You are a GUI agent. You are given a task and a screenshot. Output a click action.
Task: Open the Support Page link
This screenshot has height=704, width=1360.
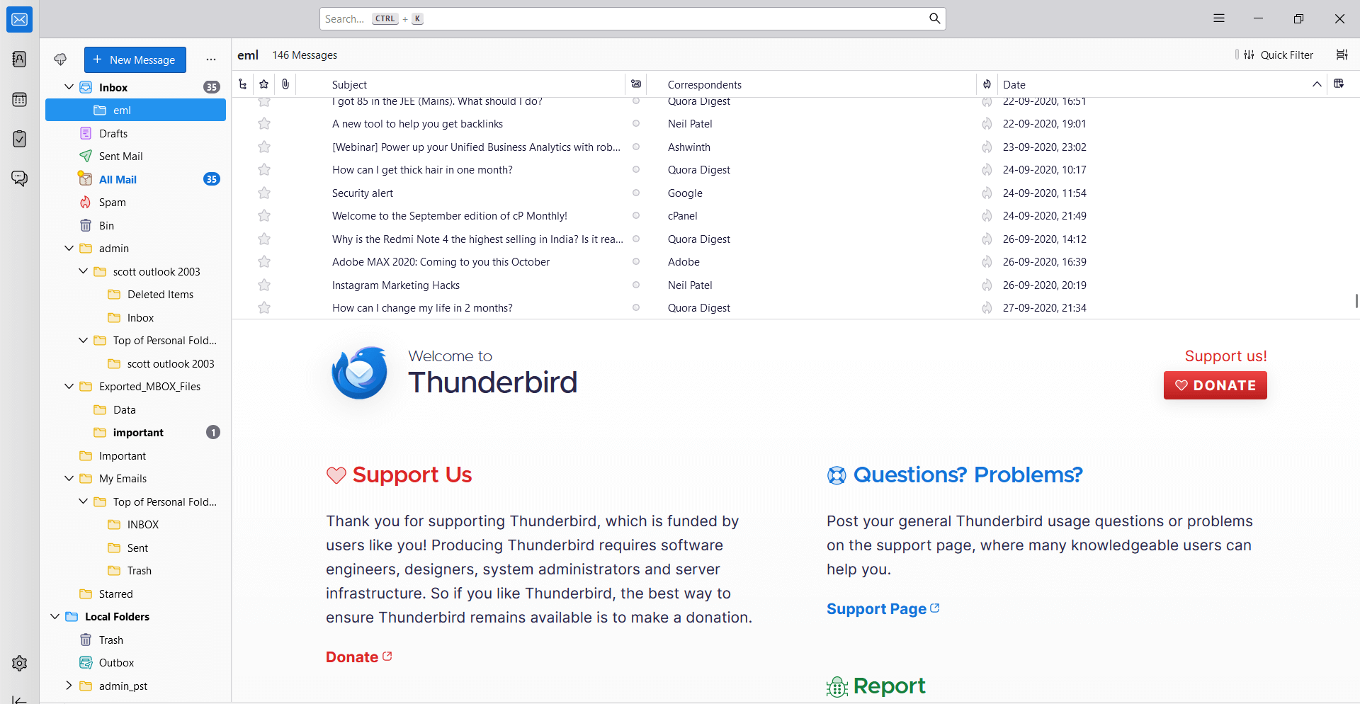[883, 609]
